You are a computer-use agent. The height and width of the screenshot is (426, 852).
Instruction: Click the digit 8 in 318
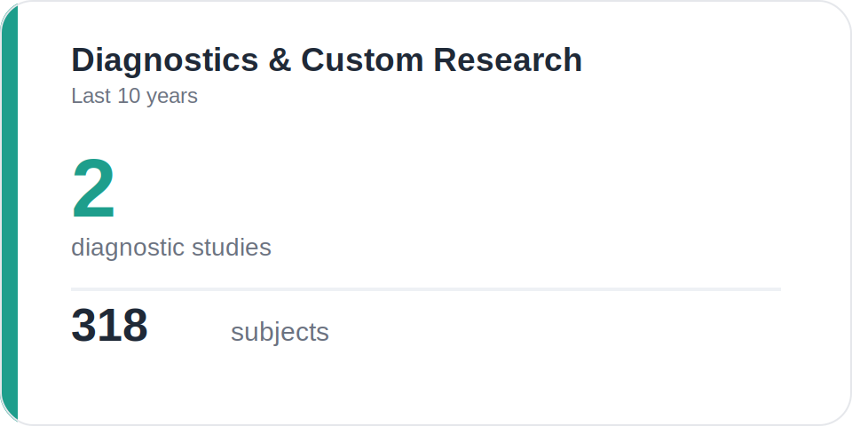tap(135, 325)
